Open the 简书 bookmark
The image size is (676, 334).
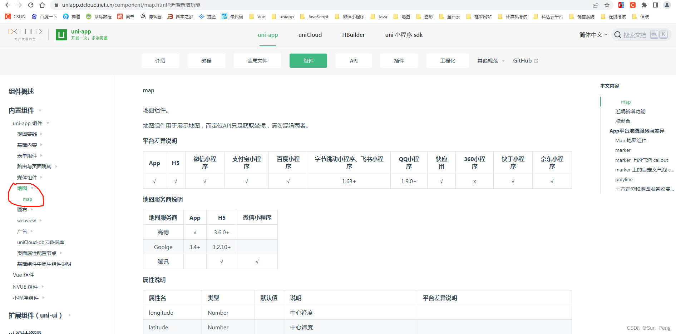tap(126, 16)
